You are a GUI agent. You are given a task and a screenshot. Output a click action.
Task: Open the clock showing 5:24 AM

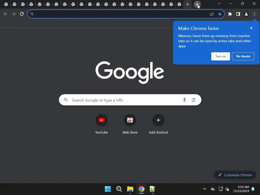point(241,189)
